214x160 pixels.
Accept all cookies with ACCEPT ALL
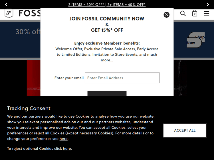pyautogui.click(x=185, y=130)
